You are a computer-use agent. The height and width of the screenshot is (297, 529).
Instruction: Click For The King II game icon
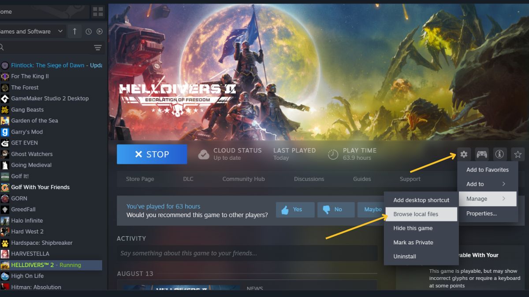[x=5, y=76]
